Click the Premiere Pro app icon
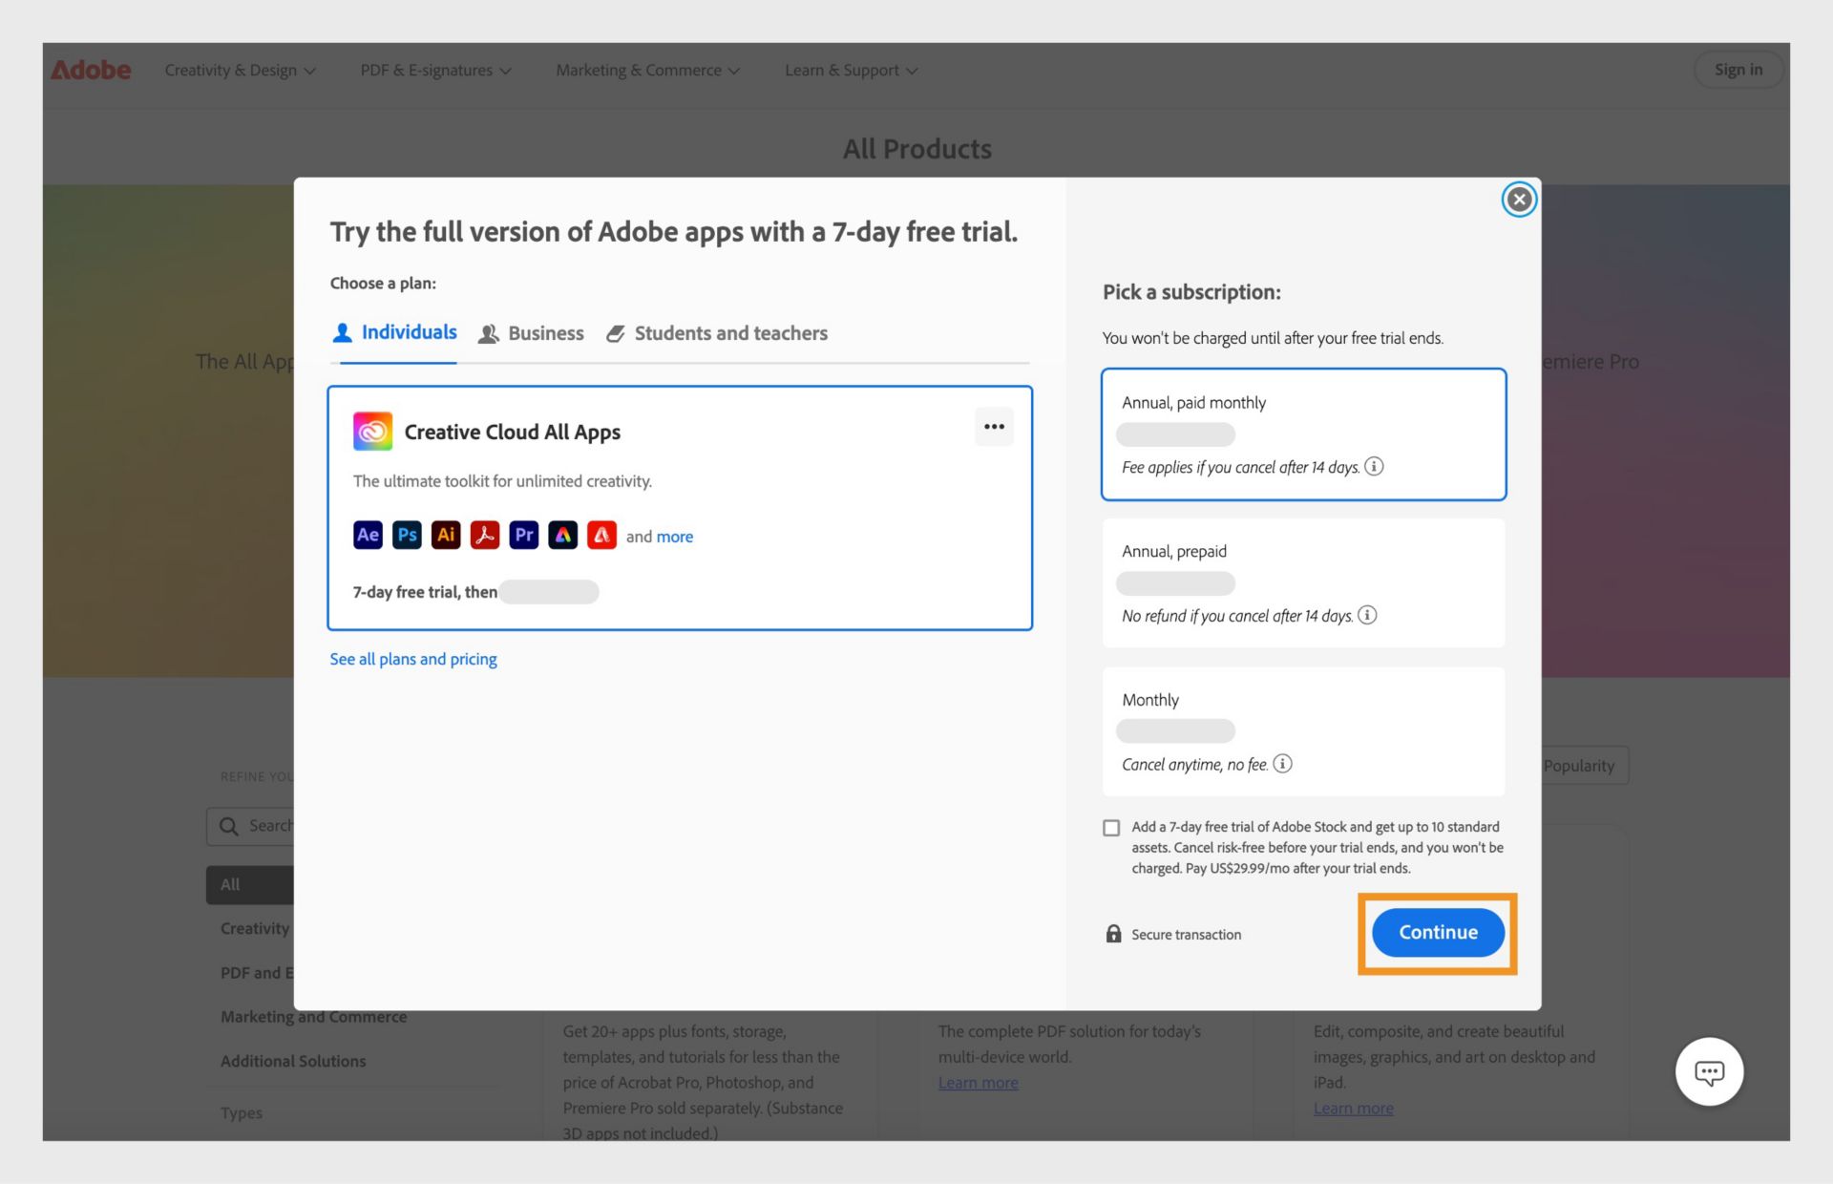This screenshot has width=1833, height=1184. click(x=525, y=535)
